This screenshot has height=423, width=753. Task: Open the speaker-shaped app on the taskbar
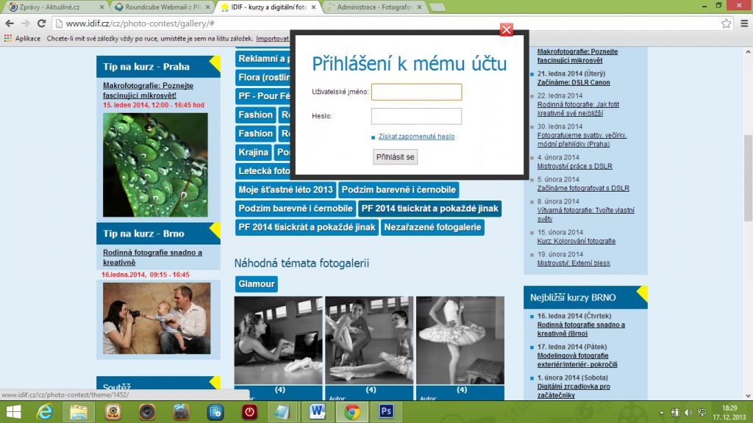(x=147, y=412)
